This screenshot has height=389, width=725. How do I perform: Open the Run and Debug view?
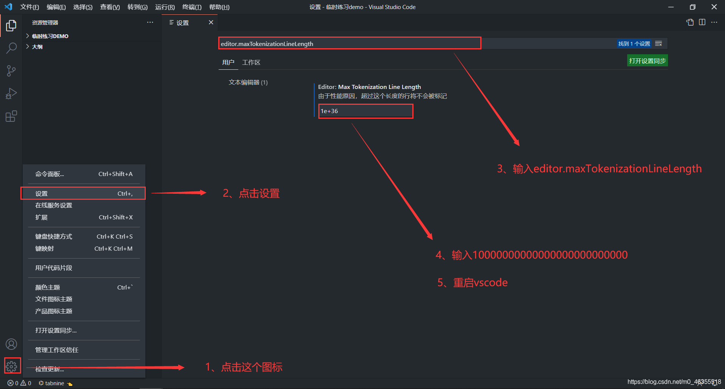pos(11,93)
